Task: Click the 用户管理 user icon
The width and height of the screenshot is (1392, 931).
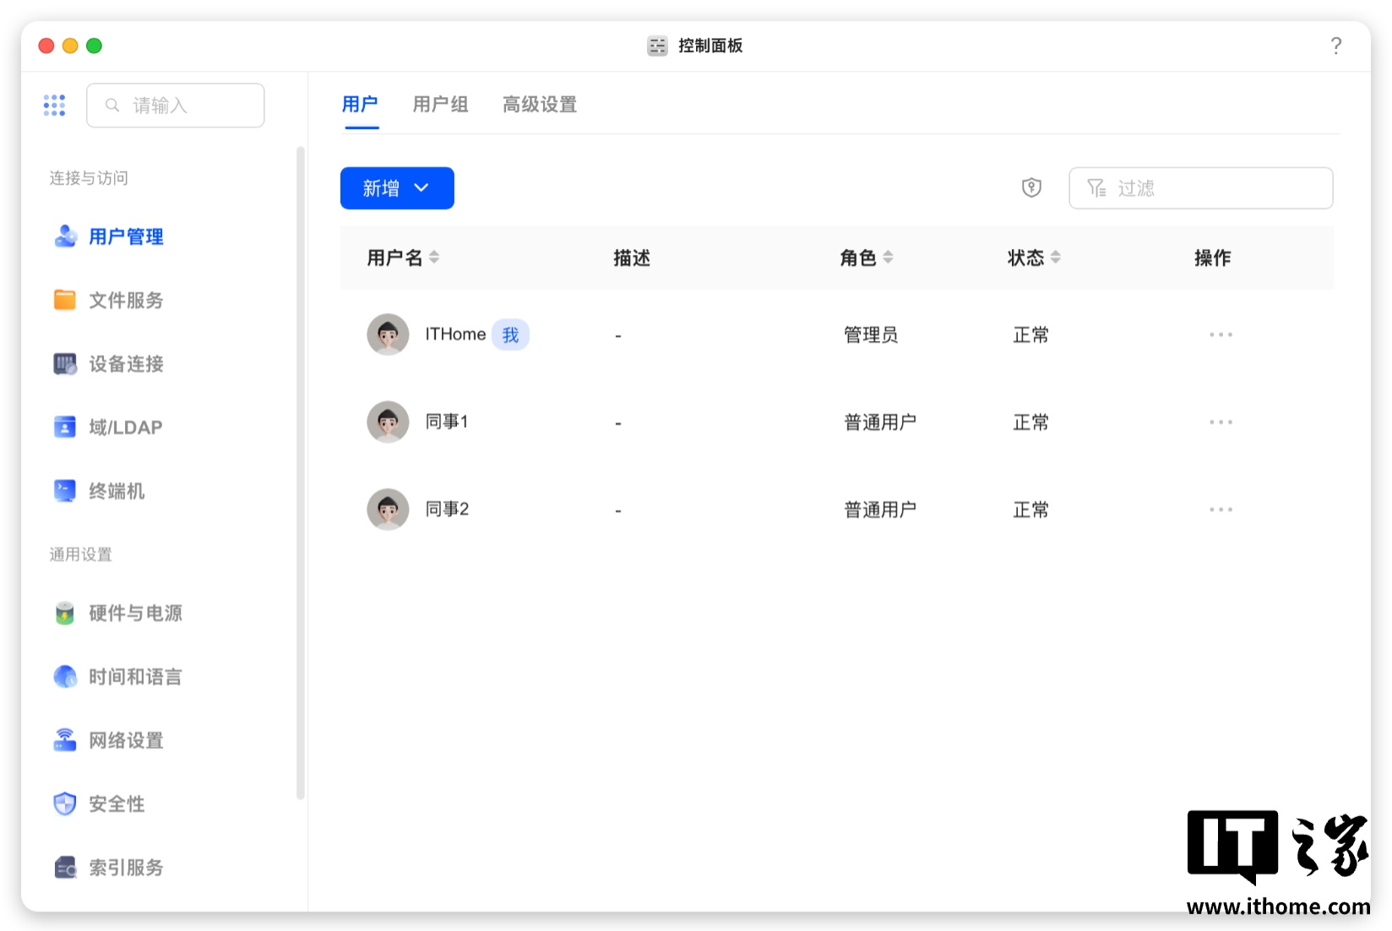Action: [x=65, y=236]
